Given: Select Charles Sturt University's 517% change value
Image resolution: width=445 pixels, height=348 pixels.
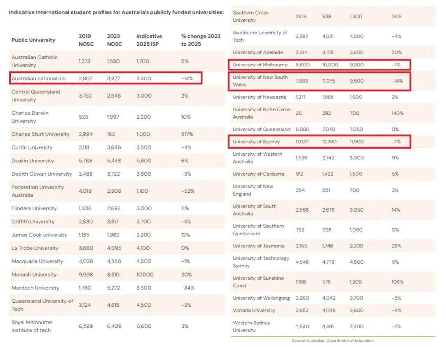Looking at the screenshot, I should (187, 134).
